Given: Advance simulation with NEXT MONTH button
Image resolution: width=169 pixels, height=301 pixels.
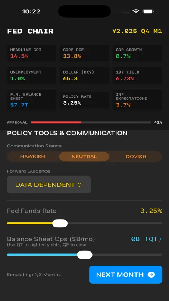Looking at the screenshot, I should coord(125,275).
